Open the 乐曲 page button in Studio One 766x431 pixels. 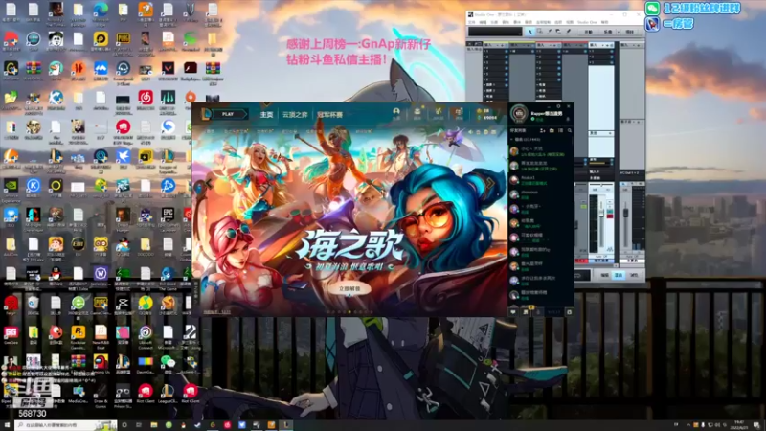[608, 32]
